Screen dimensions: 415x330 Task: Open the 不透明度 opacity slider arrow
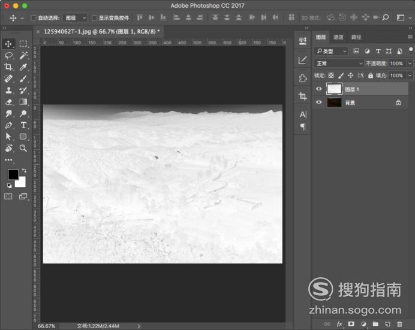click(410, 63)
